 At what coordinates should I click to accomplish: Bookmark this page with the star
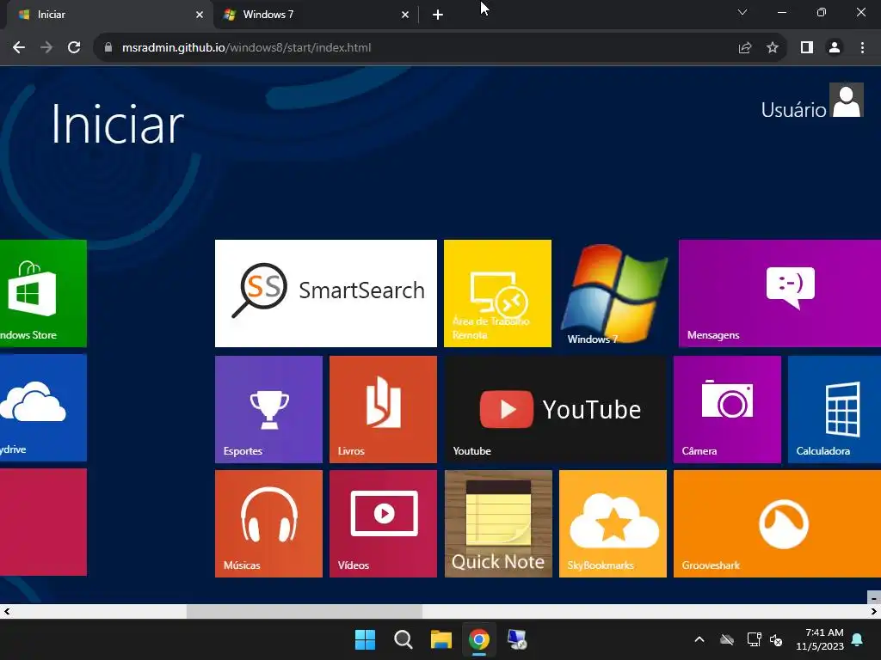[773, 48]
